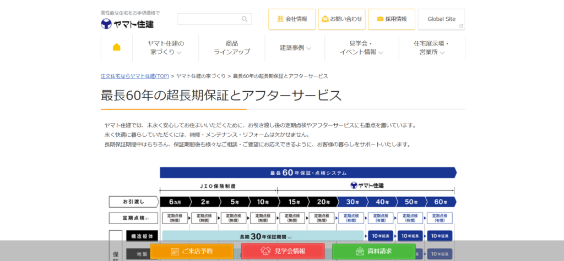Open the 会社情報 button
Screen dimensions: 564x261
(292, 19)
